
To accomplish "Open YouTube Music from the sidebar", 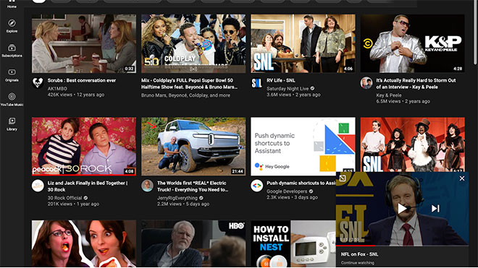I will tap(12, 100).
